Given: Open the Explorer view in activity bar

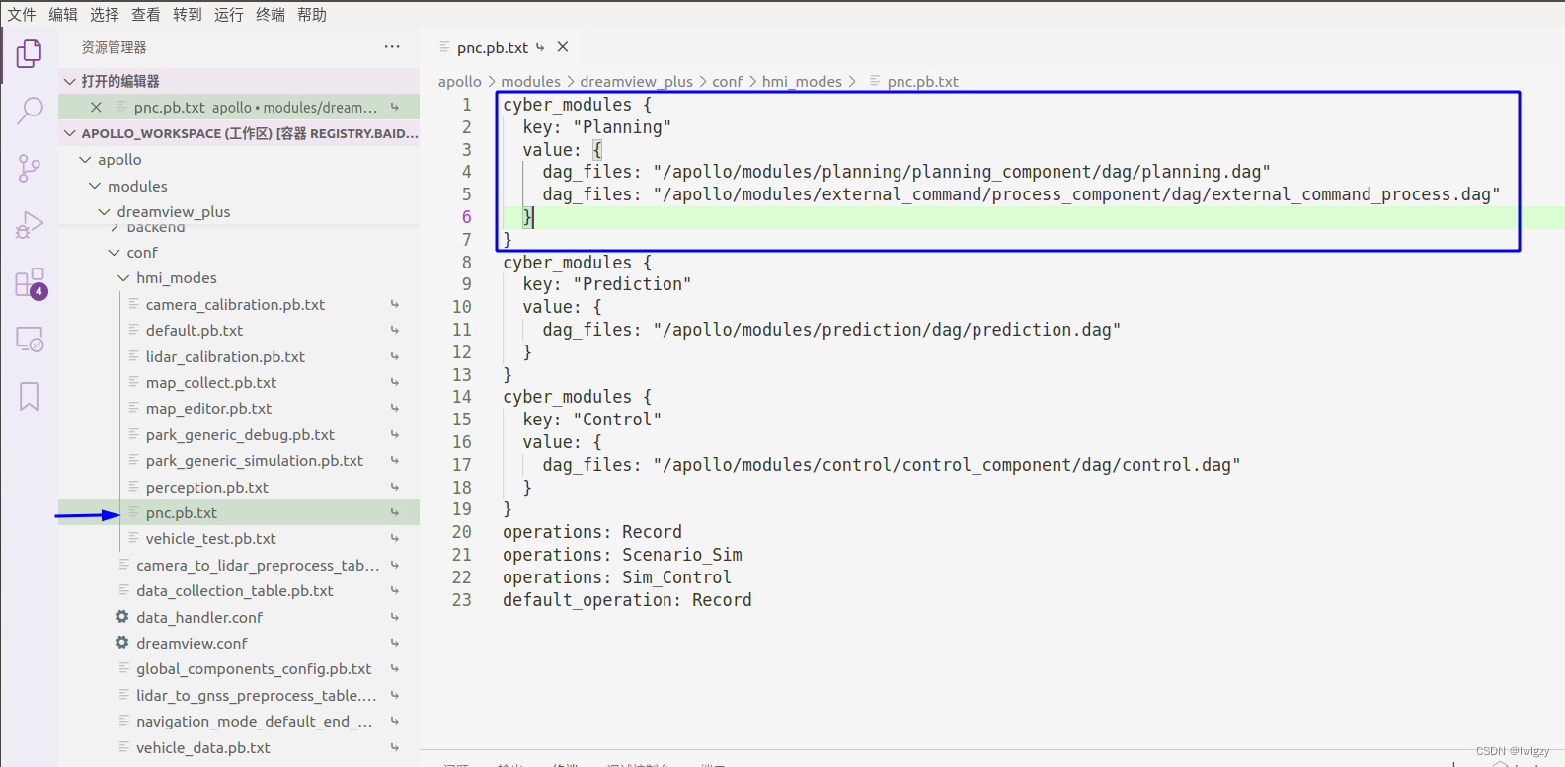Looking at the screenshot, I should [30, 54].
